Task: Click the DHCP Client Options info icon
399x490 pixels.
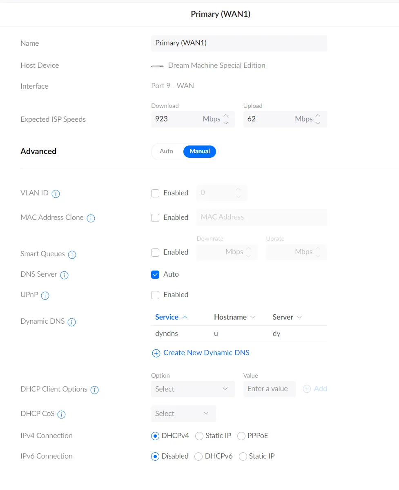Action: 94,390
